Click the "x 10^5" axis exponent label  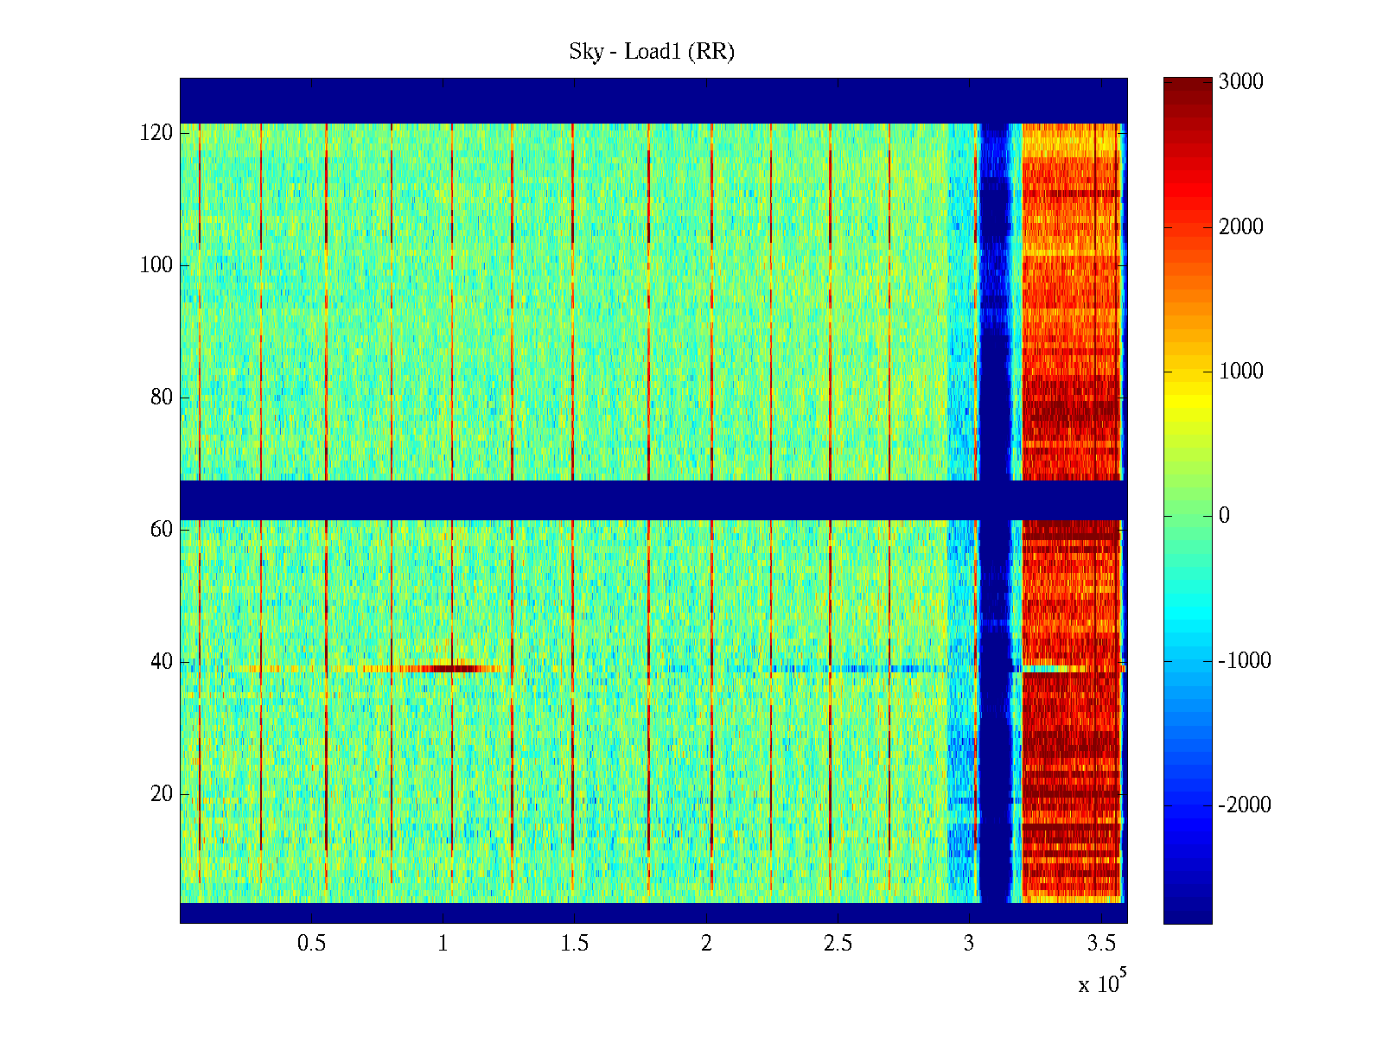[1101, 983]
